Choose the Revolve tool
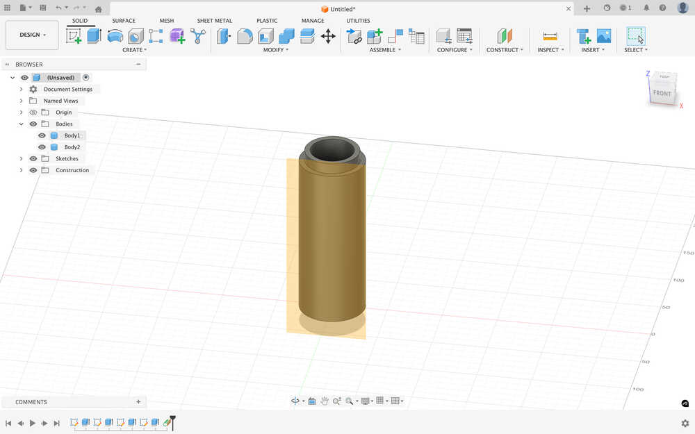 coord(115,36)
